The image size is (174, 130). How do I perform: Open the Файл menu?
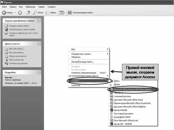[x=4, y=7]
